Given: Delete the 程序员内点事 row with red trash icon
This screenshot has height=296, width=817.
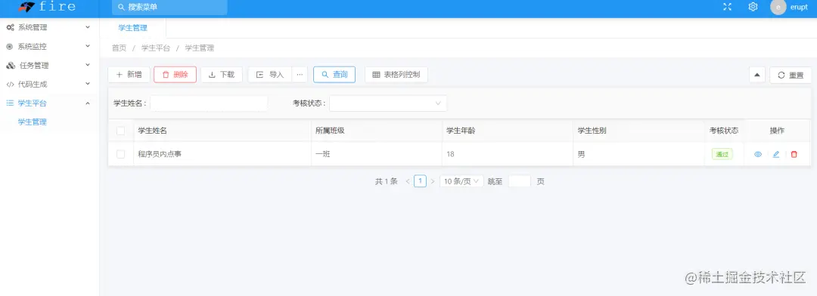Looking at the screenshot, I should coord(794,155).
